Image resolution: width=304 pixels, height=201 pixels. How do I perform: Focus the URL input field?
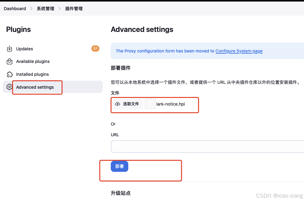207,146
